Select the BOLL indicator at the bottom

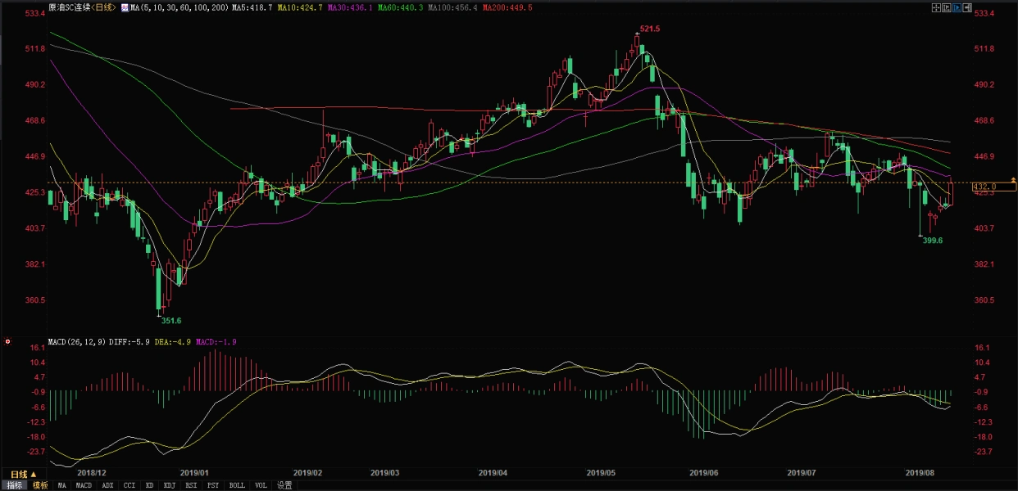(x=236, y=485)
